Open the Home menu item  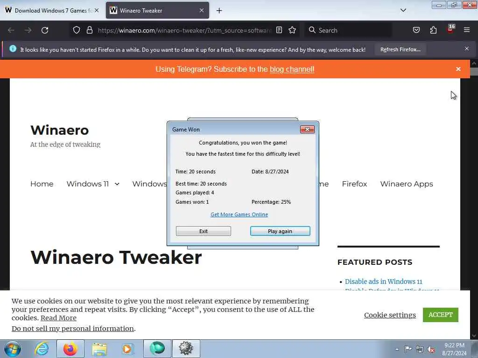tap(42, 184)
